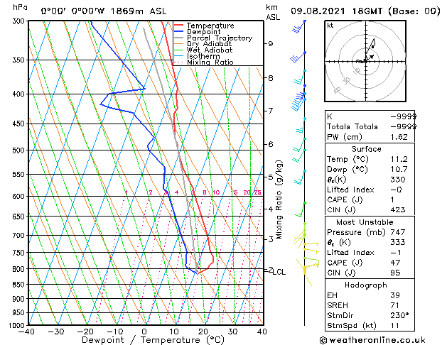This screenshot has width=447, height=345.
Task: Click the CAPE value under Surface
Action: coord(393,199)
